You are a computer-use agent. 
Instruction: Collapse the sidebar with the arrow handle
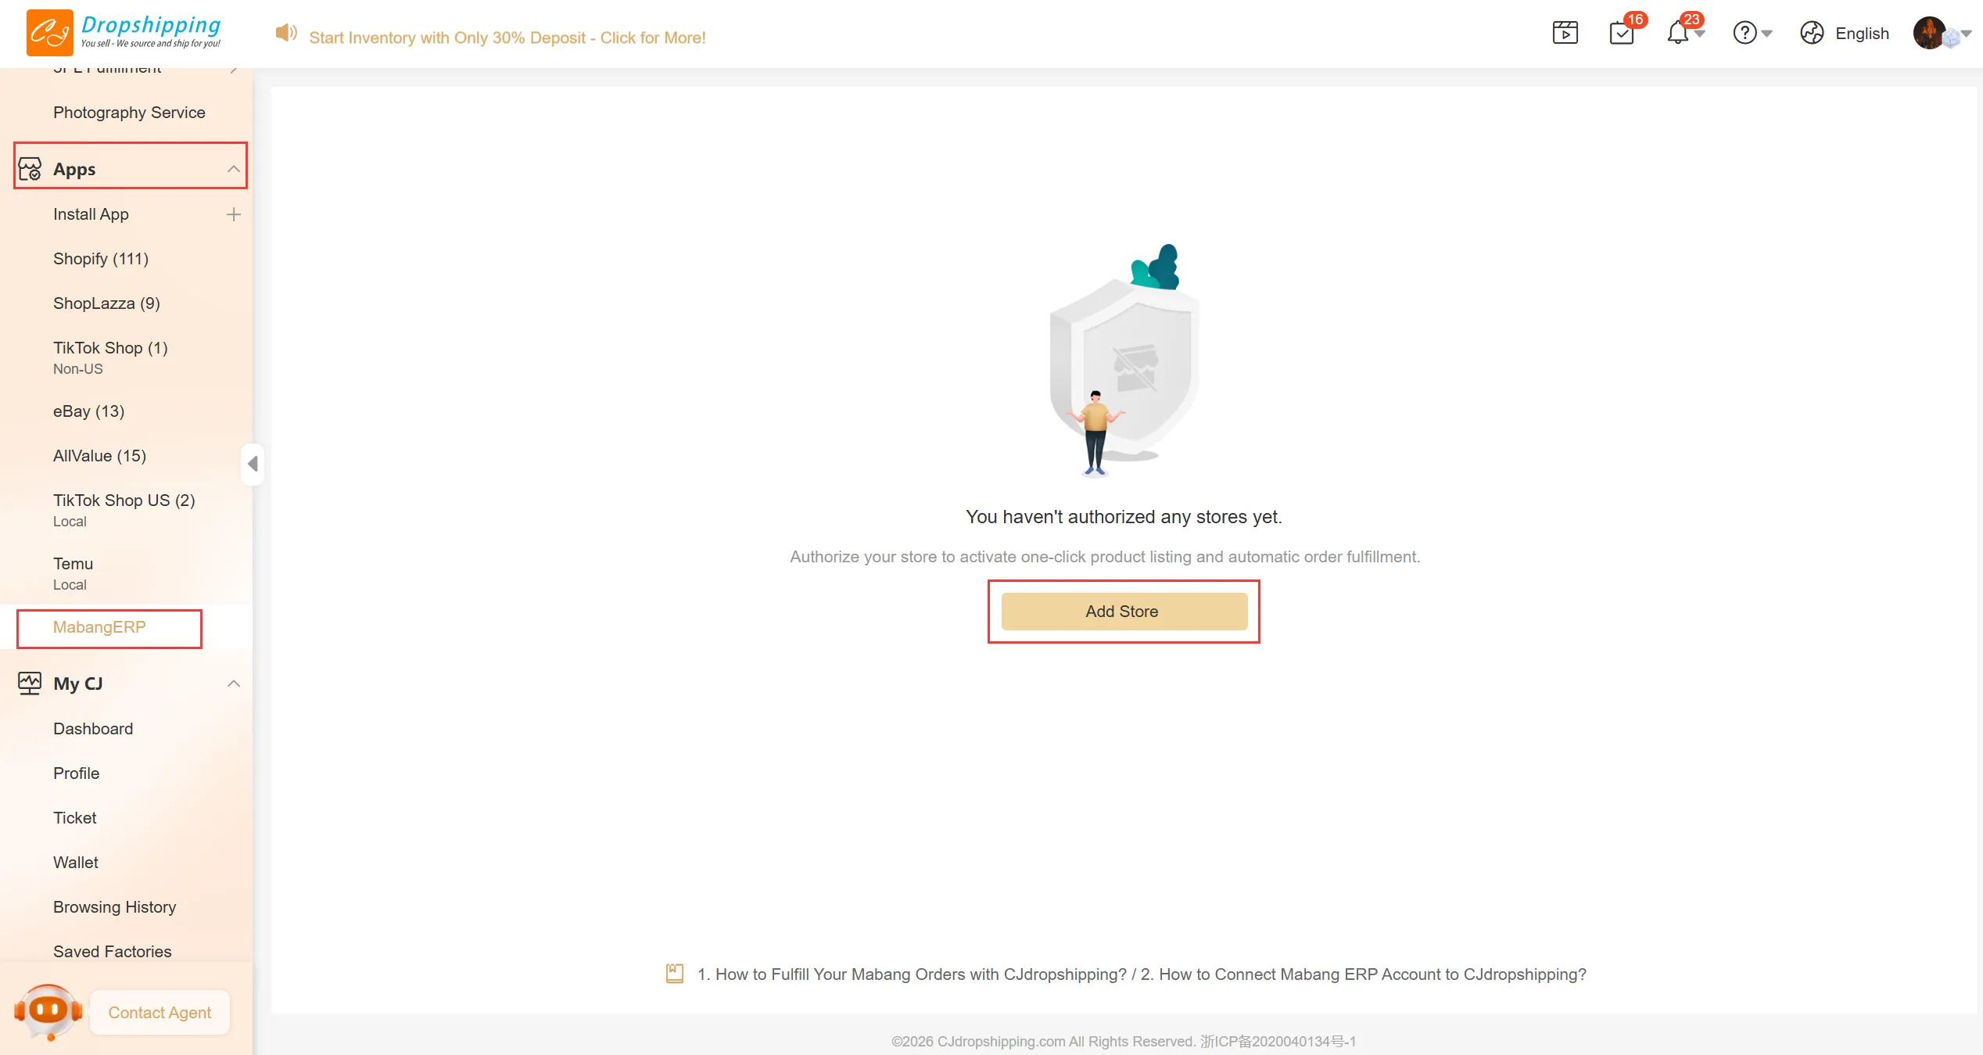(253, 464)
